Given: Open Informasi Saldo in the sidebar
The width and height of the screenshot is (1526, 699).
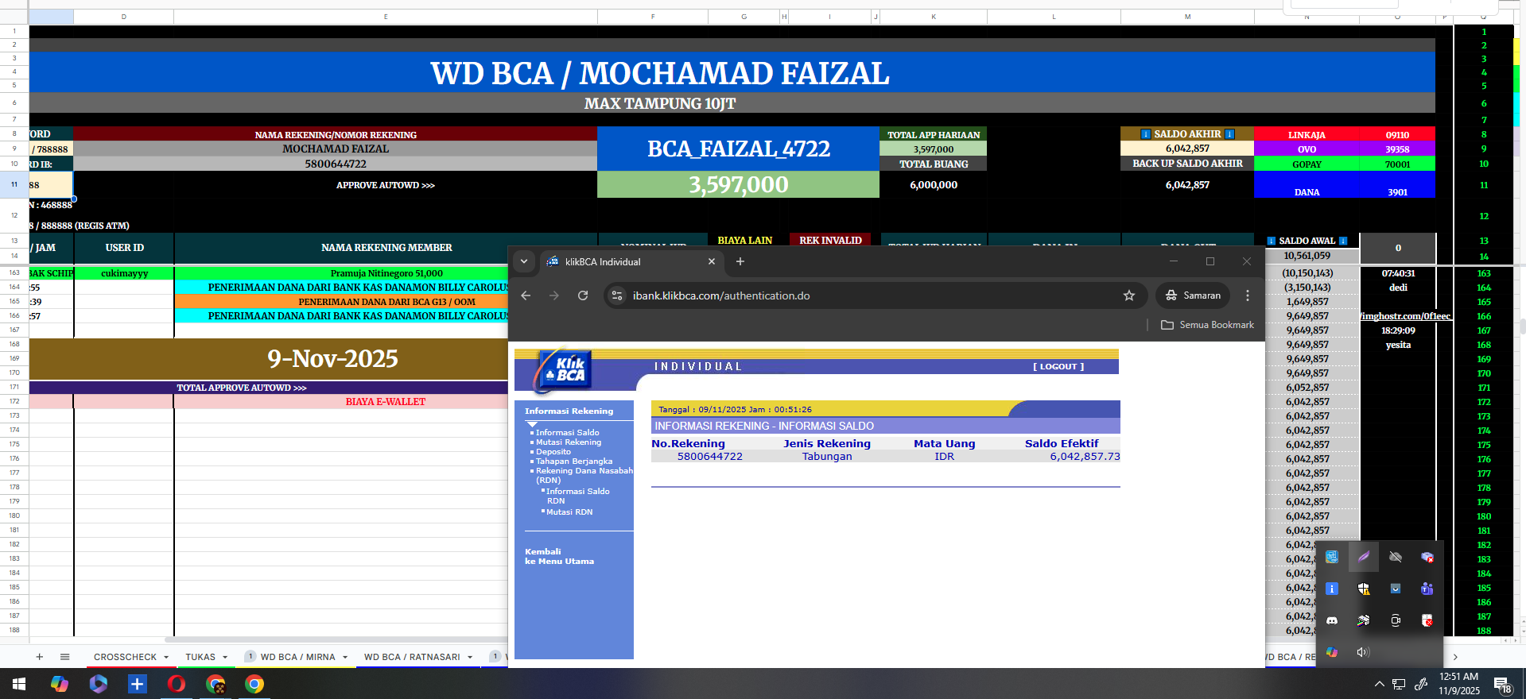Looking at the screenshot, I should [x=567, y=433].
